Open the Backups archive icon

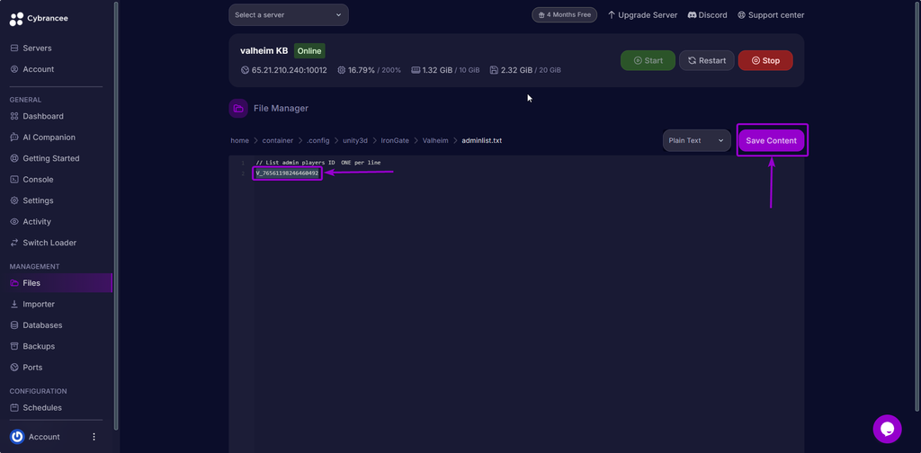tap(14, 346)
